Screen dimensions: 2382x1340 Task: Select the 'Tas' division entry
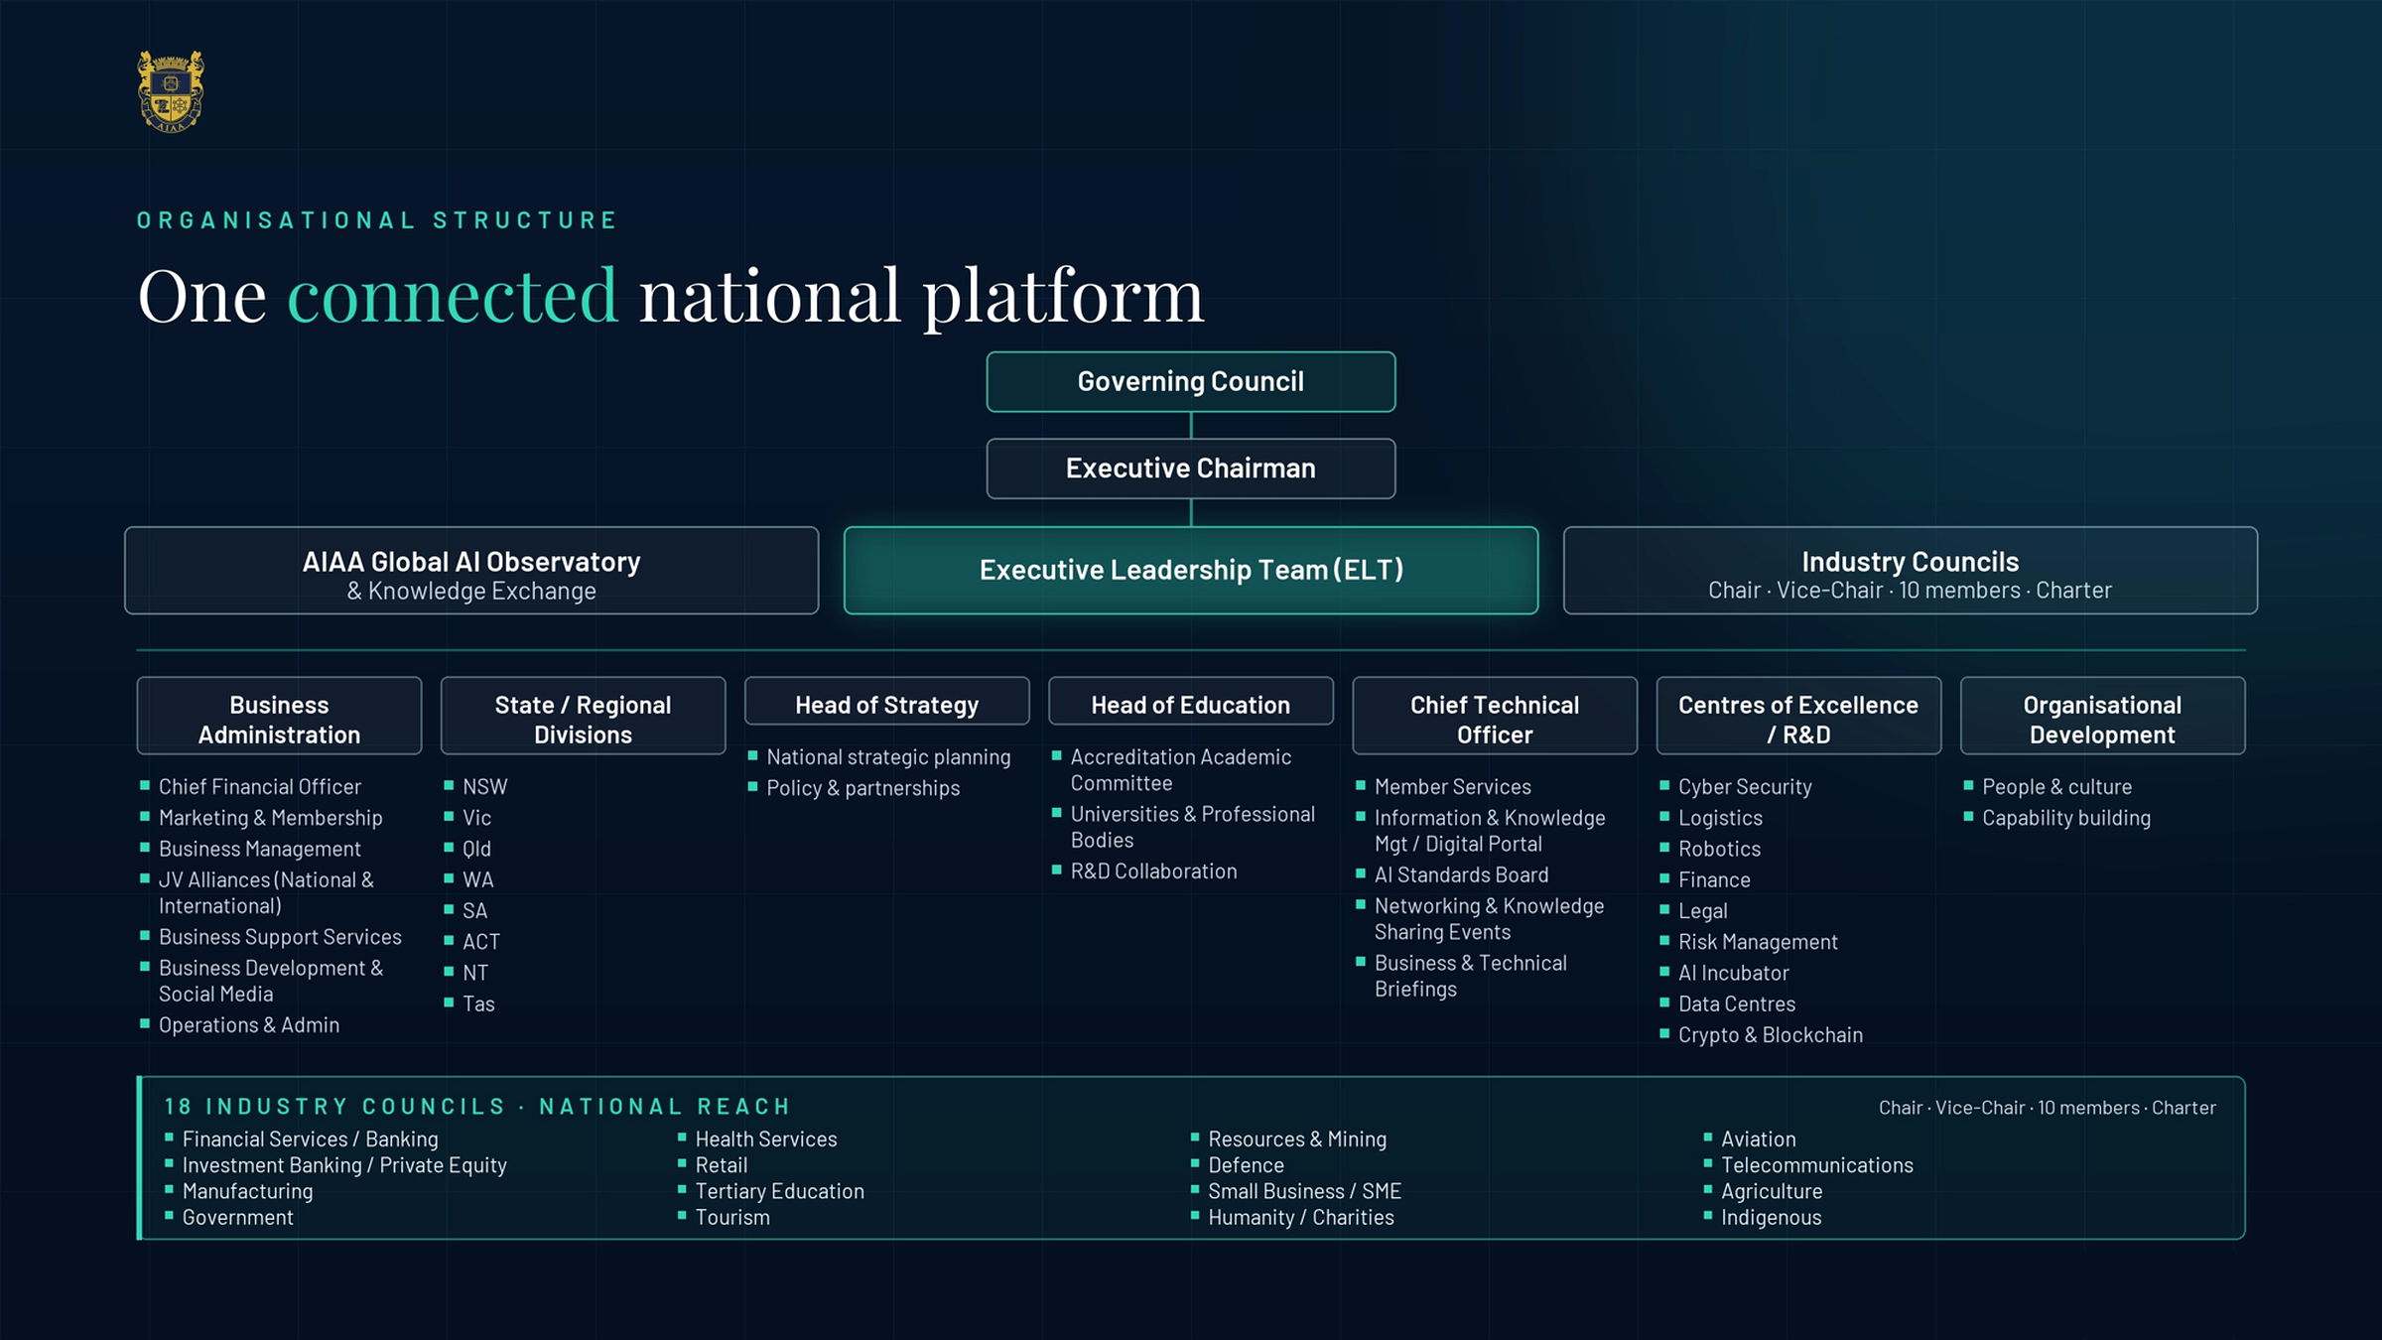(x=478, y=1004)
